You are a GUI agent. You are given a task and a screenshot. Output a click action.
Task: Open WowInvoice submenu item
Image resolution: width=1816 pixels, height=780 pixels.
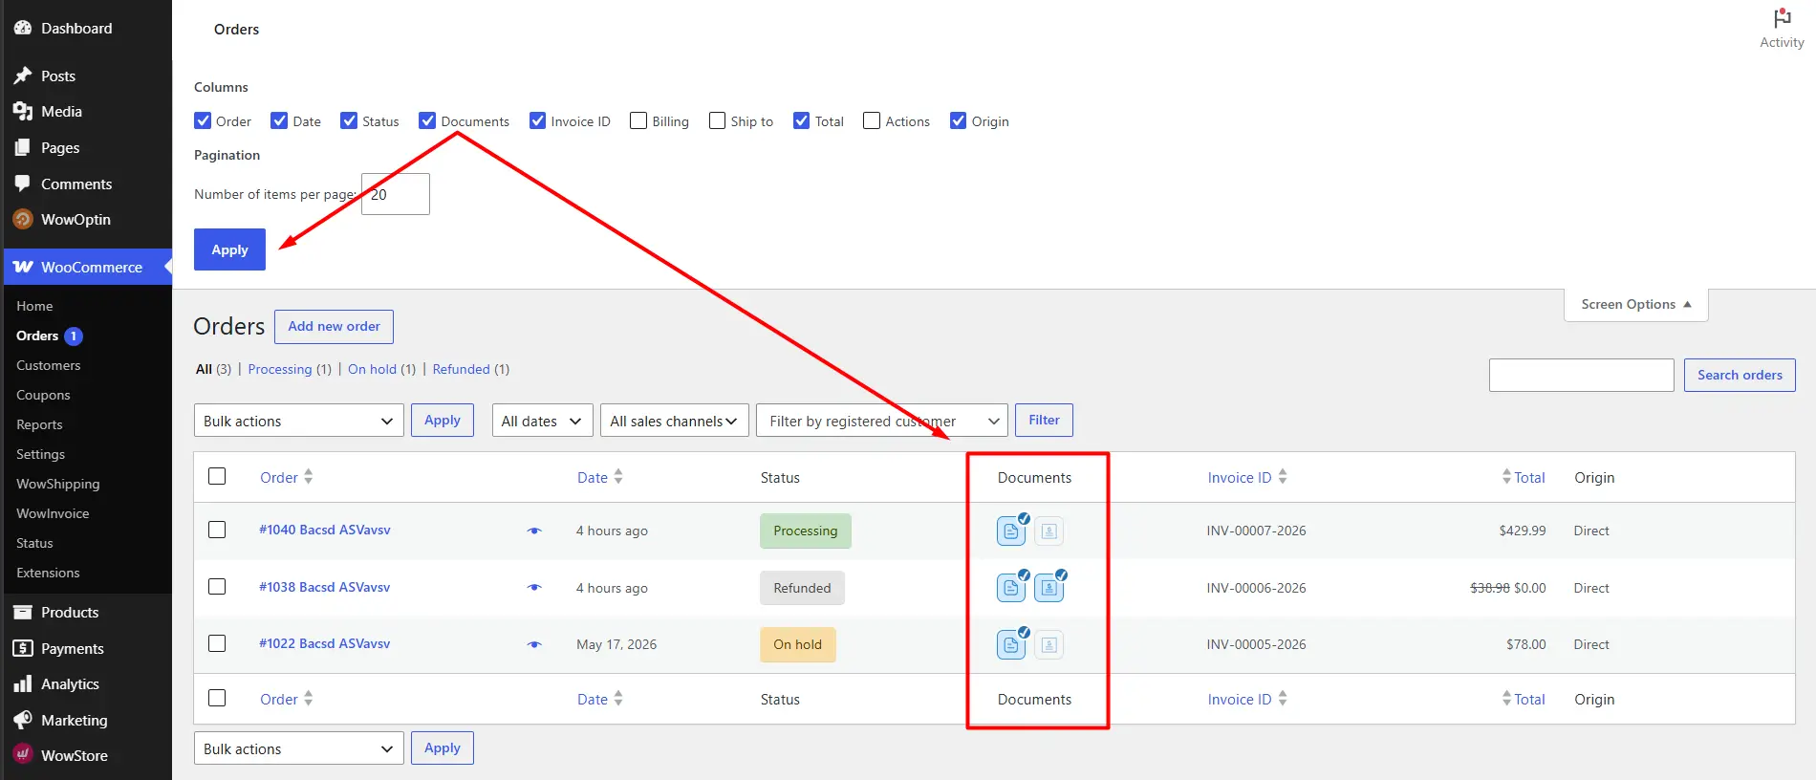pos(53,513)
